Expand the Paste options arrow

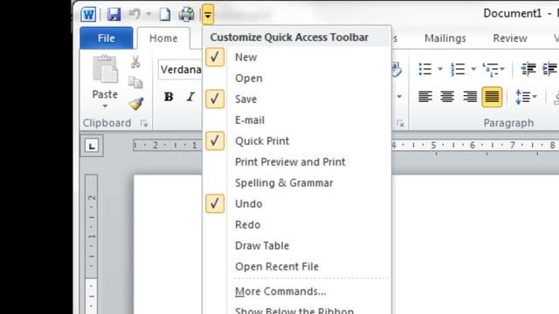pos(105,106)
